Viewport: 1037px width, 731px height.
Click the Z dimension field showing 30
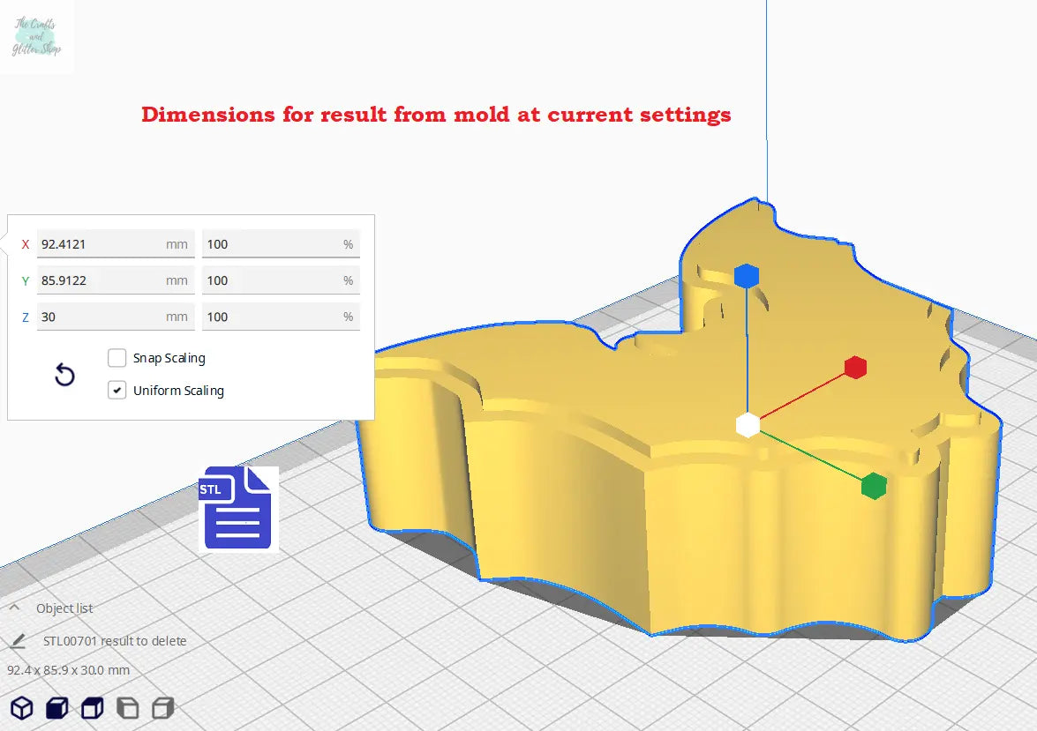[99, 317]
